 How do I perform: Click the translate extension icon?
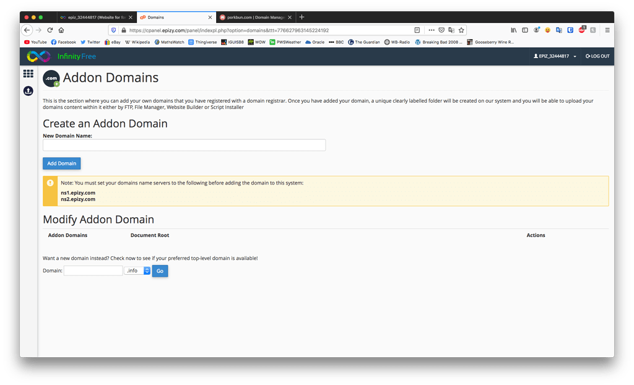[559, 30]
